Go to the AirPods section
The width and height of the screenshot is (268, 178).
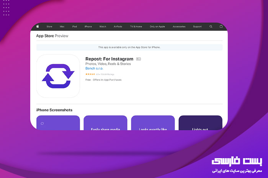(x=118, y=27)
